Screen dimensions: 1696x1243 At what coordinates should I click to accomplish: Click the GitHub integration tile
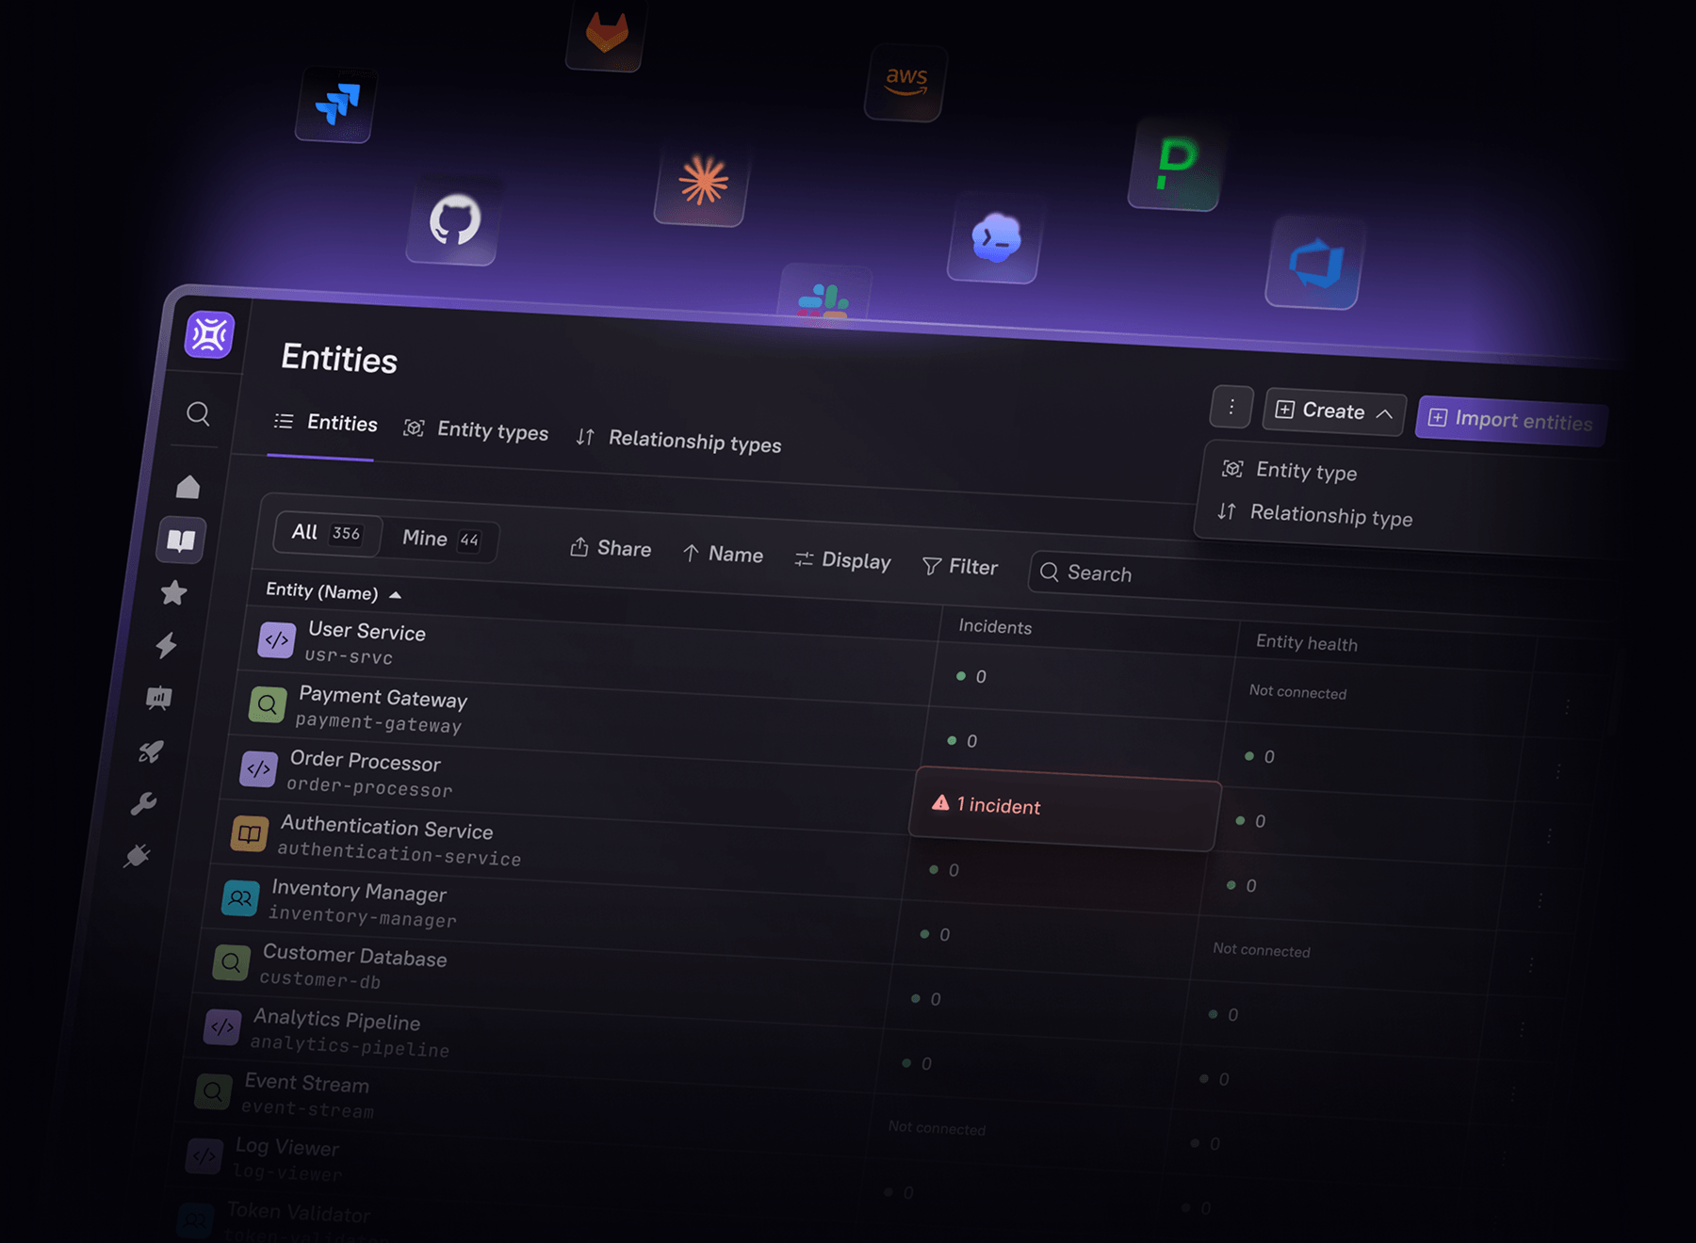pyautogui.click(x=454, y=220)
